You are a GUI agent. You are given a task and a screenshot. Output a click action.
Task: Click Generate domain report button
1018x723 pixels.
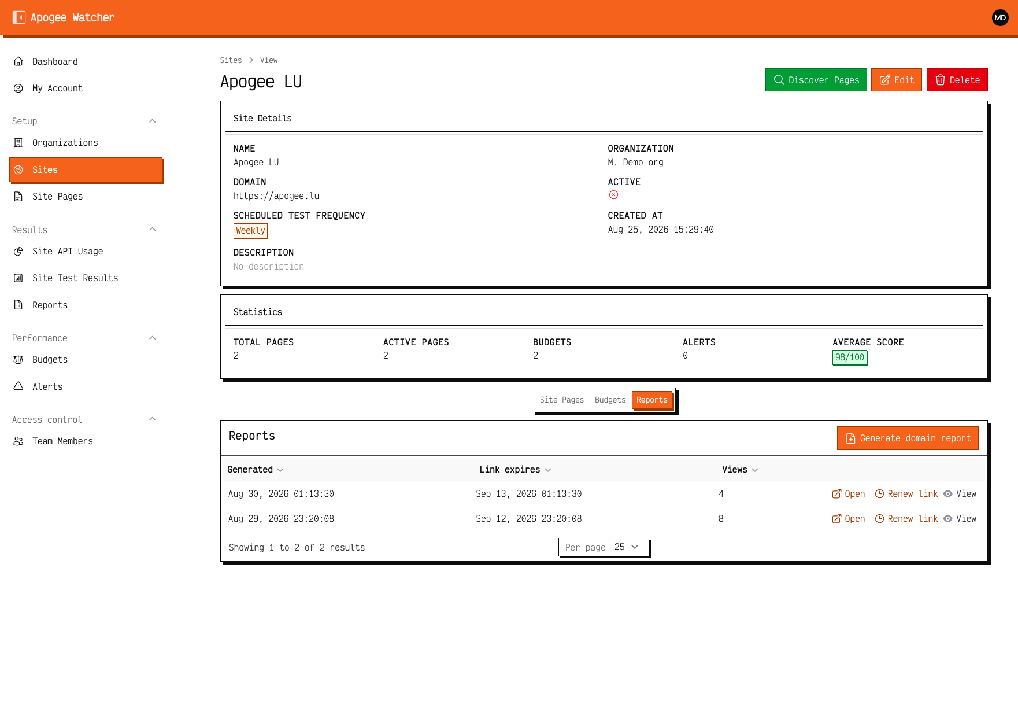tap(908, 438)
